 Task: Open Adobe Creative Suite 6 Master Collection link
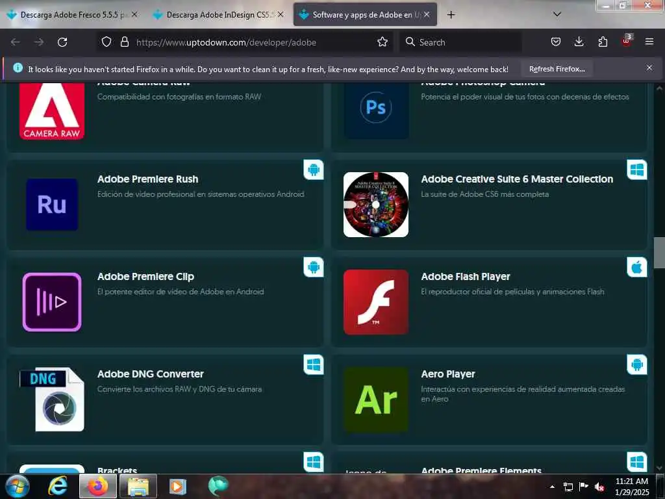coord(517,179)
